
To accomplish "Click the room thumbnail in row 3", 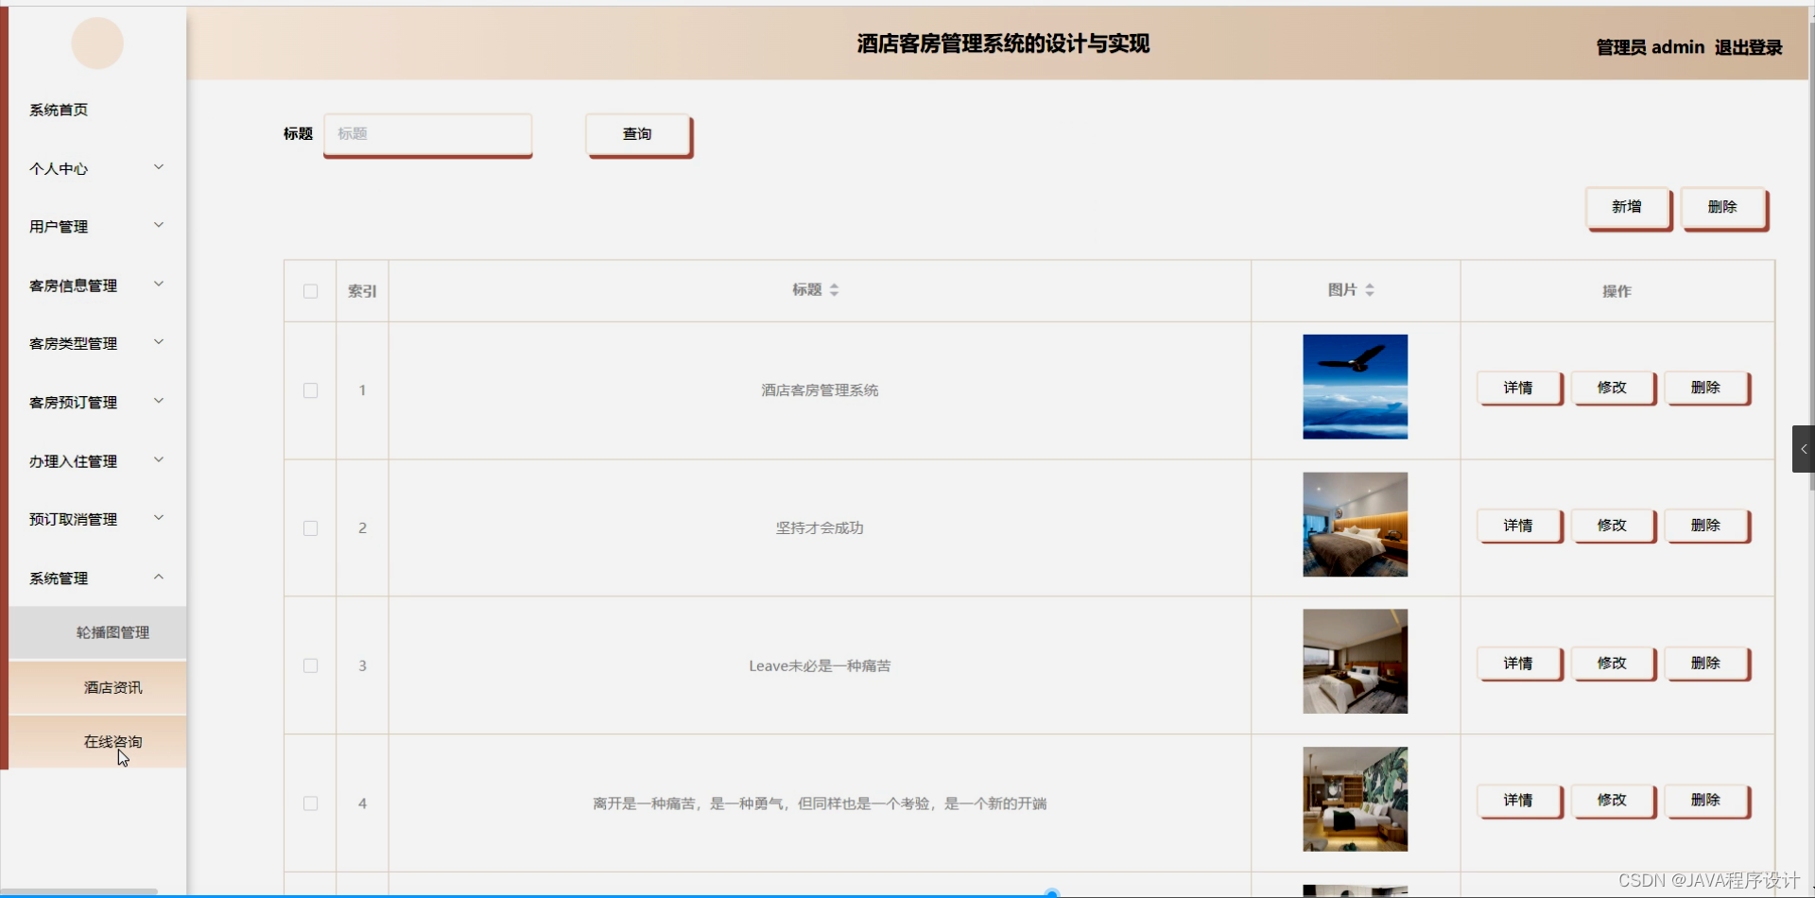I will tap(1355, 662).
